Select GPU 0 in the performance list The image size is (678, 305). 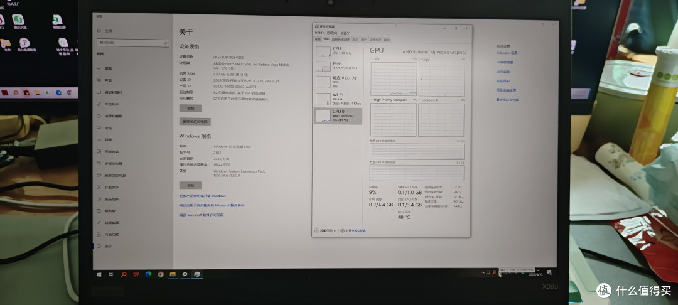tap(338, 115)
